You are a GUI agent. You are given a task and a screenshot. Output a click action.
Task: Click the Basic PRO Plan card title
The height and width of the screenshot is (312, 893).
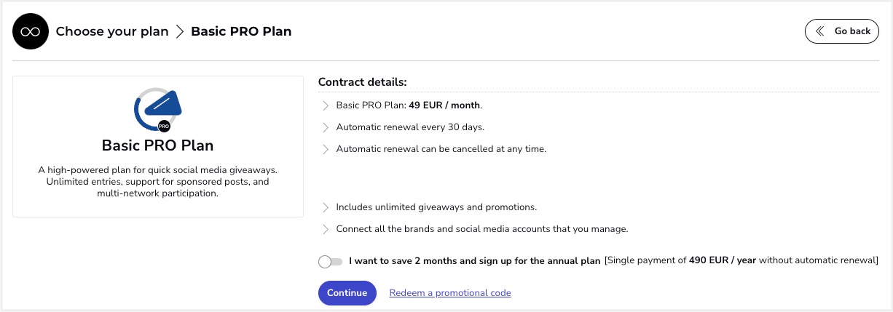(158, 145)
